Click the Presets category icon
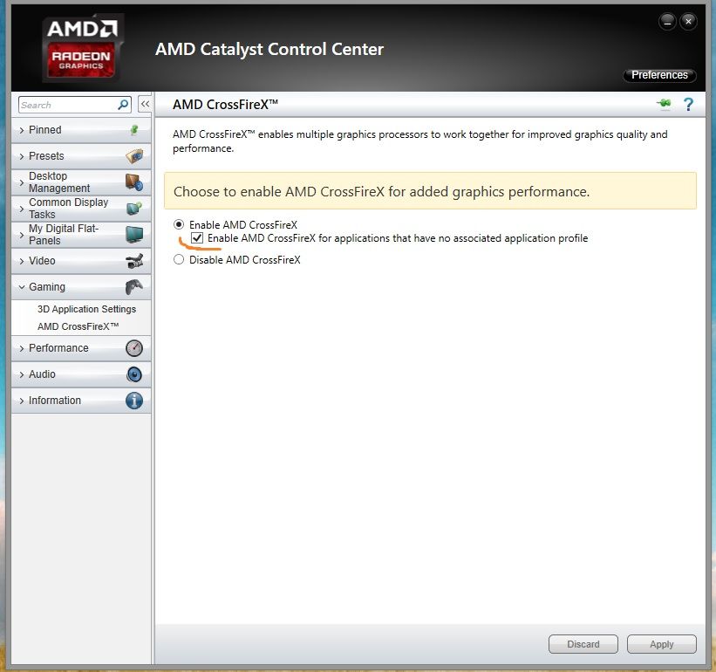This screenshot has width=716, height=672. point(134,156)
